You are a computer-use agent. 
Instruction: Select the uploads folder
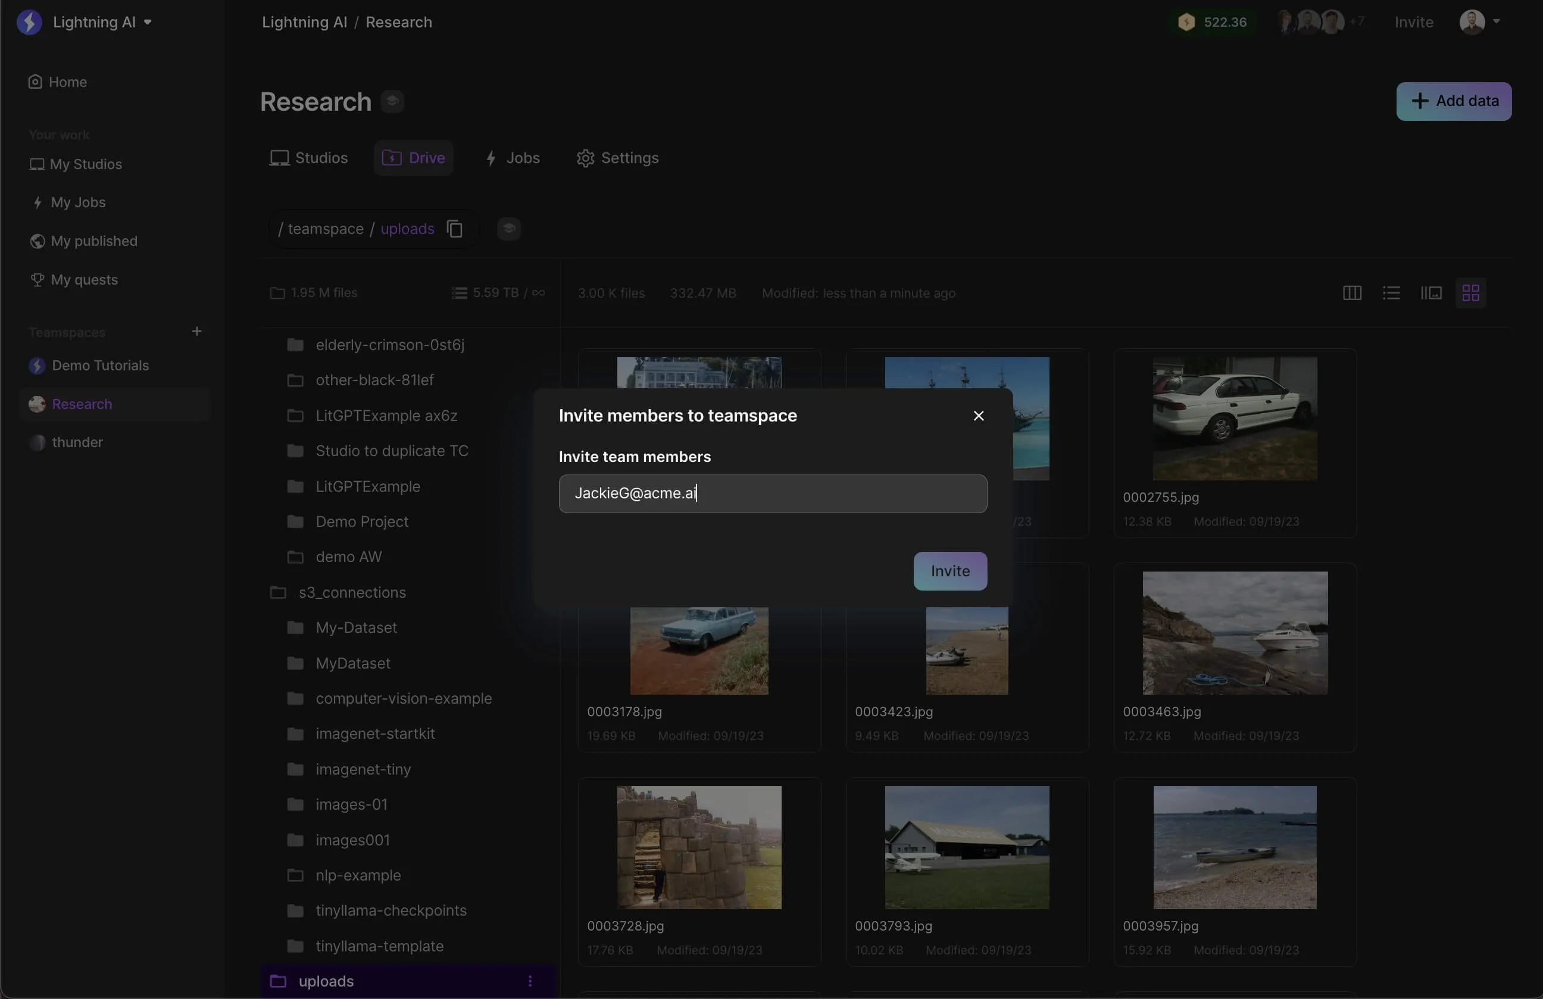pos(409,981)
